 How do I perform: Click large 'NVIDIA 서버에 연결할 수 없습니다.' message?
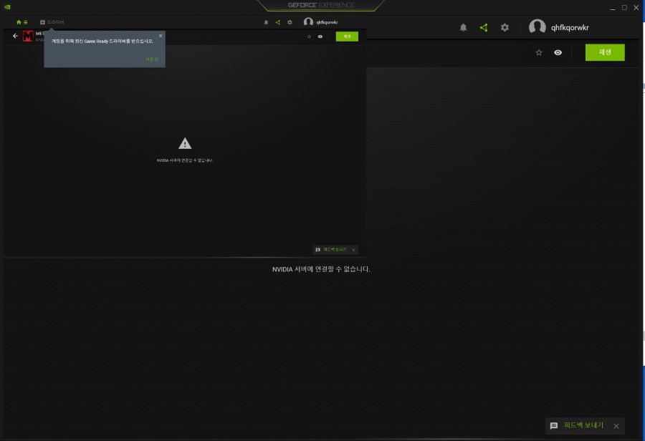(321, 269)
